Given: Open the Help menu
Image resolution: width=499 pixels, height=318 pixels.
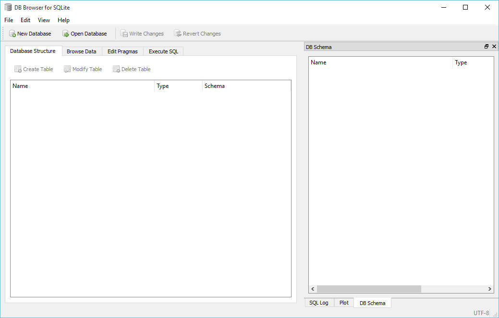Looking at the screenshot, I should point(63,20).
